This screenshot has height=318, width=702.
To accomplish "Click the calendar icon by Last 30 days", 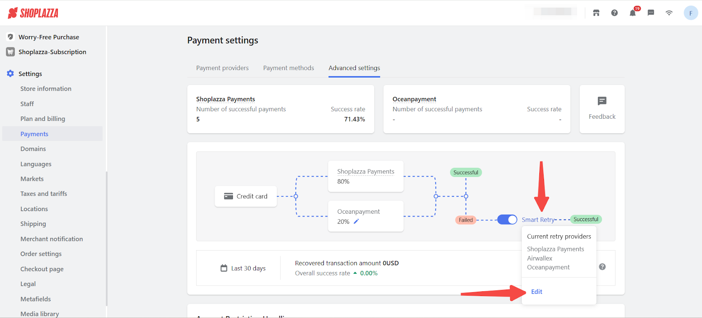I will point(224,268).
